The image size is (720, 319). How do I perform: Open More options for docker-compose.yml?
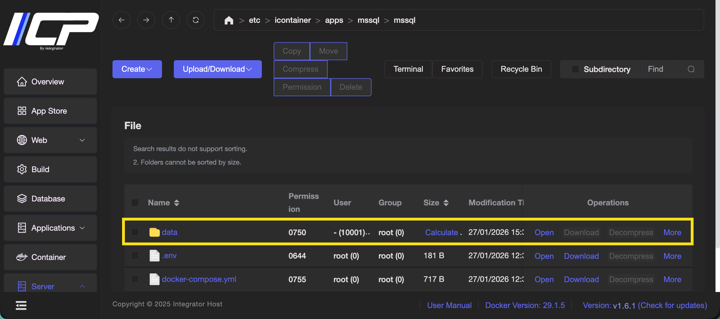click(672, 279)
